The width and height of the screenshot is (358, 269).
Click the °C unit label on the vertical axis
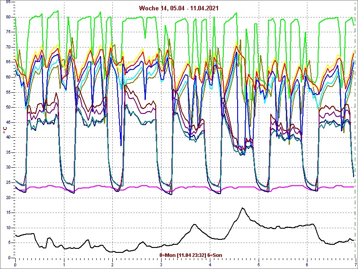(5, 130)
